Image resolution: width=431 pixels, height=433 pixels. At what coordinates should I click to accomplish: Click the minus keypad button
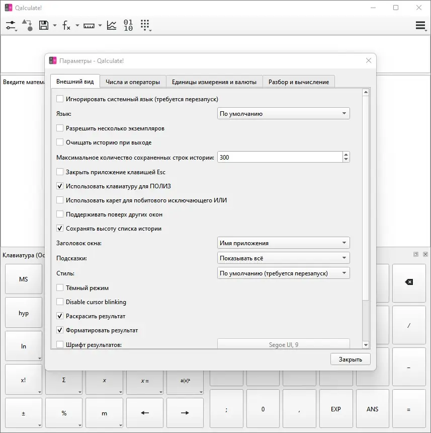click(x=409, y=367)
